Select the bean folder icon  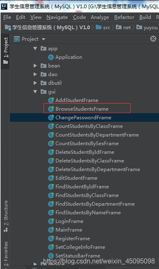[44, 66]
